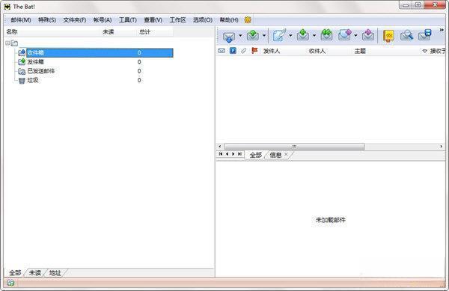Select the 发件箱 folder
This screenshot has height=291, width=449.
pyautogui.click(x=35, y=62)
